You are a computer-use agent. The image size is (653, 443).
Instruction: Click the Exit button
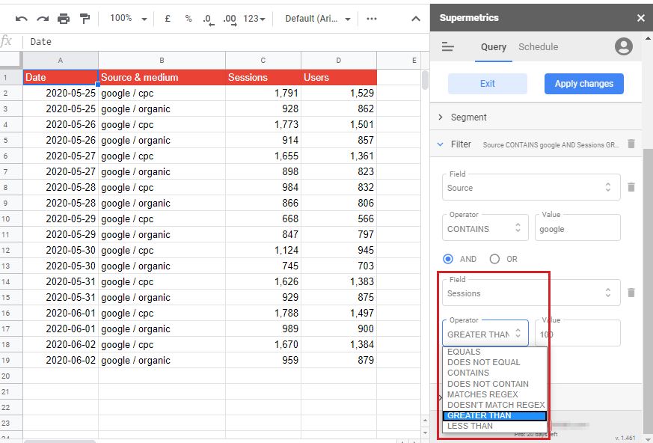[487, 84]
